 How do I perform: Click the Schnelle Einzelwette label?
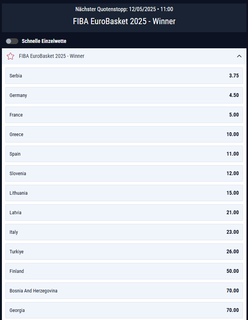pos(44,41)
